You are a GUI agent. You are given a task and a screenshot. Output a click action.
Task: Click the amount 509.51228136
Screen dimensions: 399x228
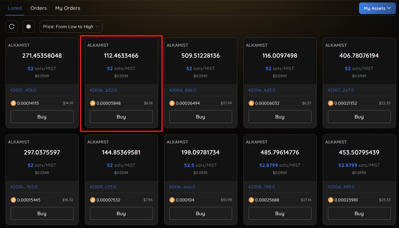pos(201,56)
